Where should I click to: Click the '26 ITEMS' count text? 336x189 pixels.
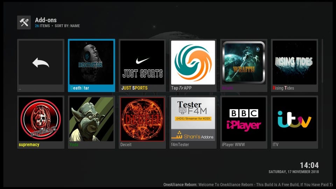[42, 26]
